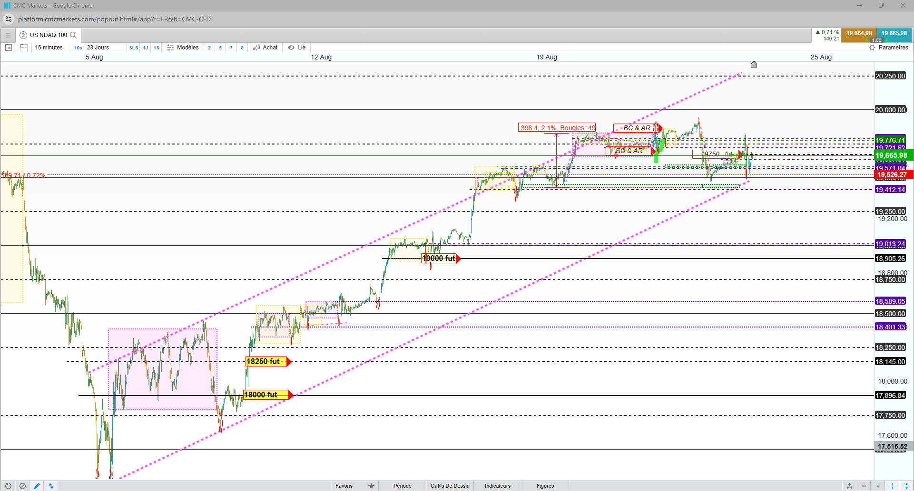Viewport: 914px width, 491px height.
Task: Open the Outils De Dessin tab
Action: (450, 486)
